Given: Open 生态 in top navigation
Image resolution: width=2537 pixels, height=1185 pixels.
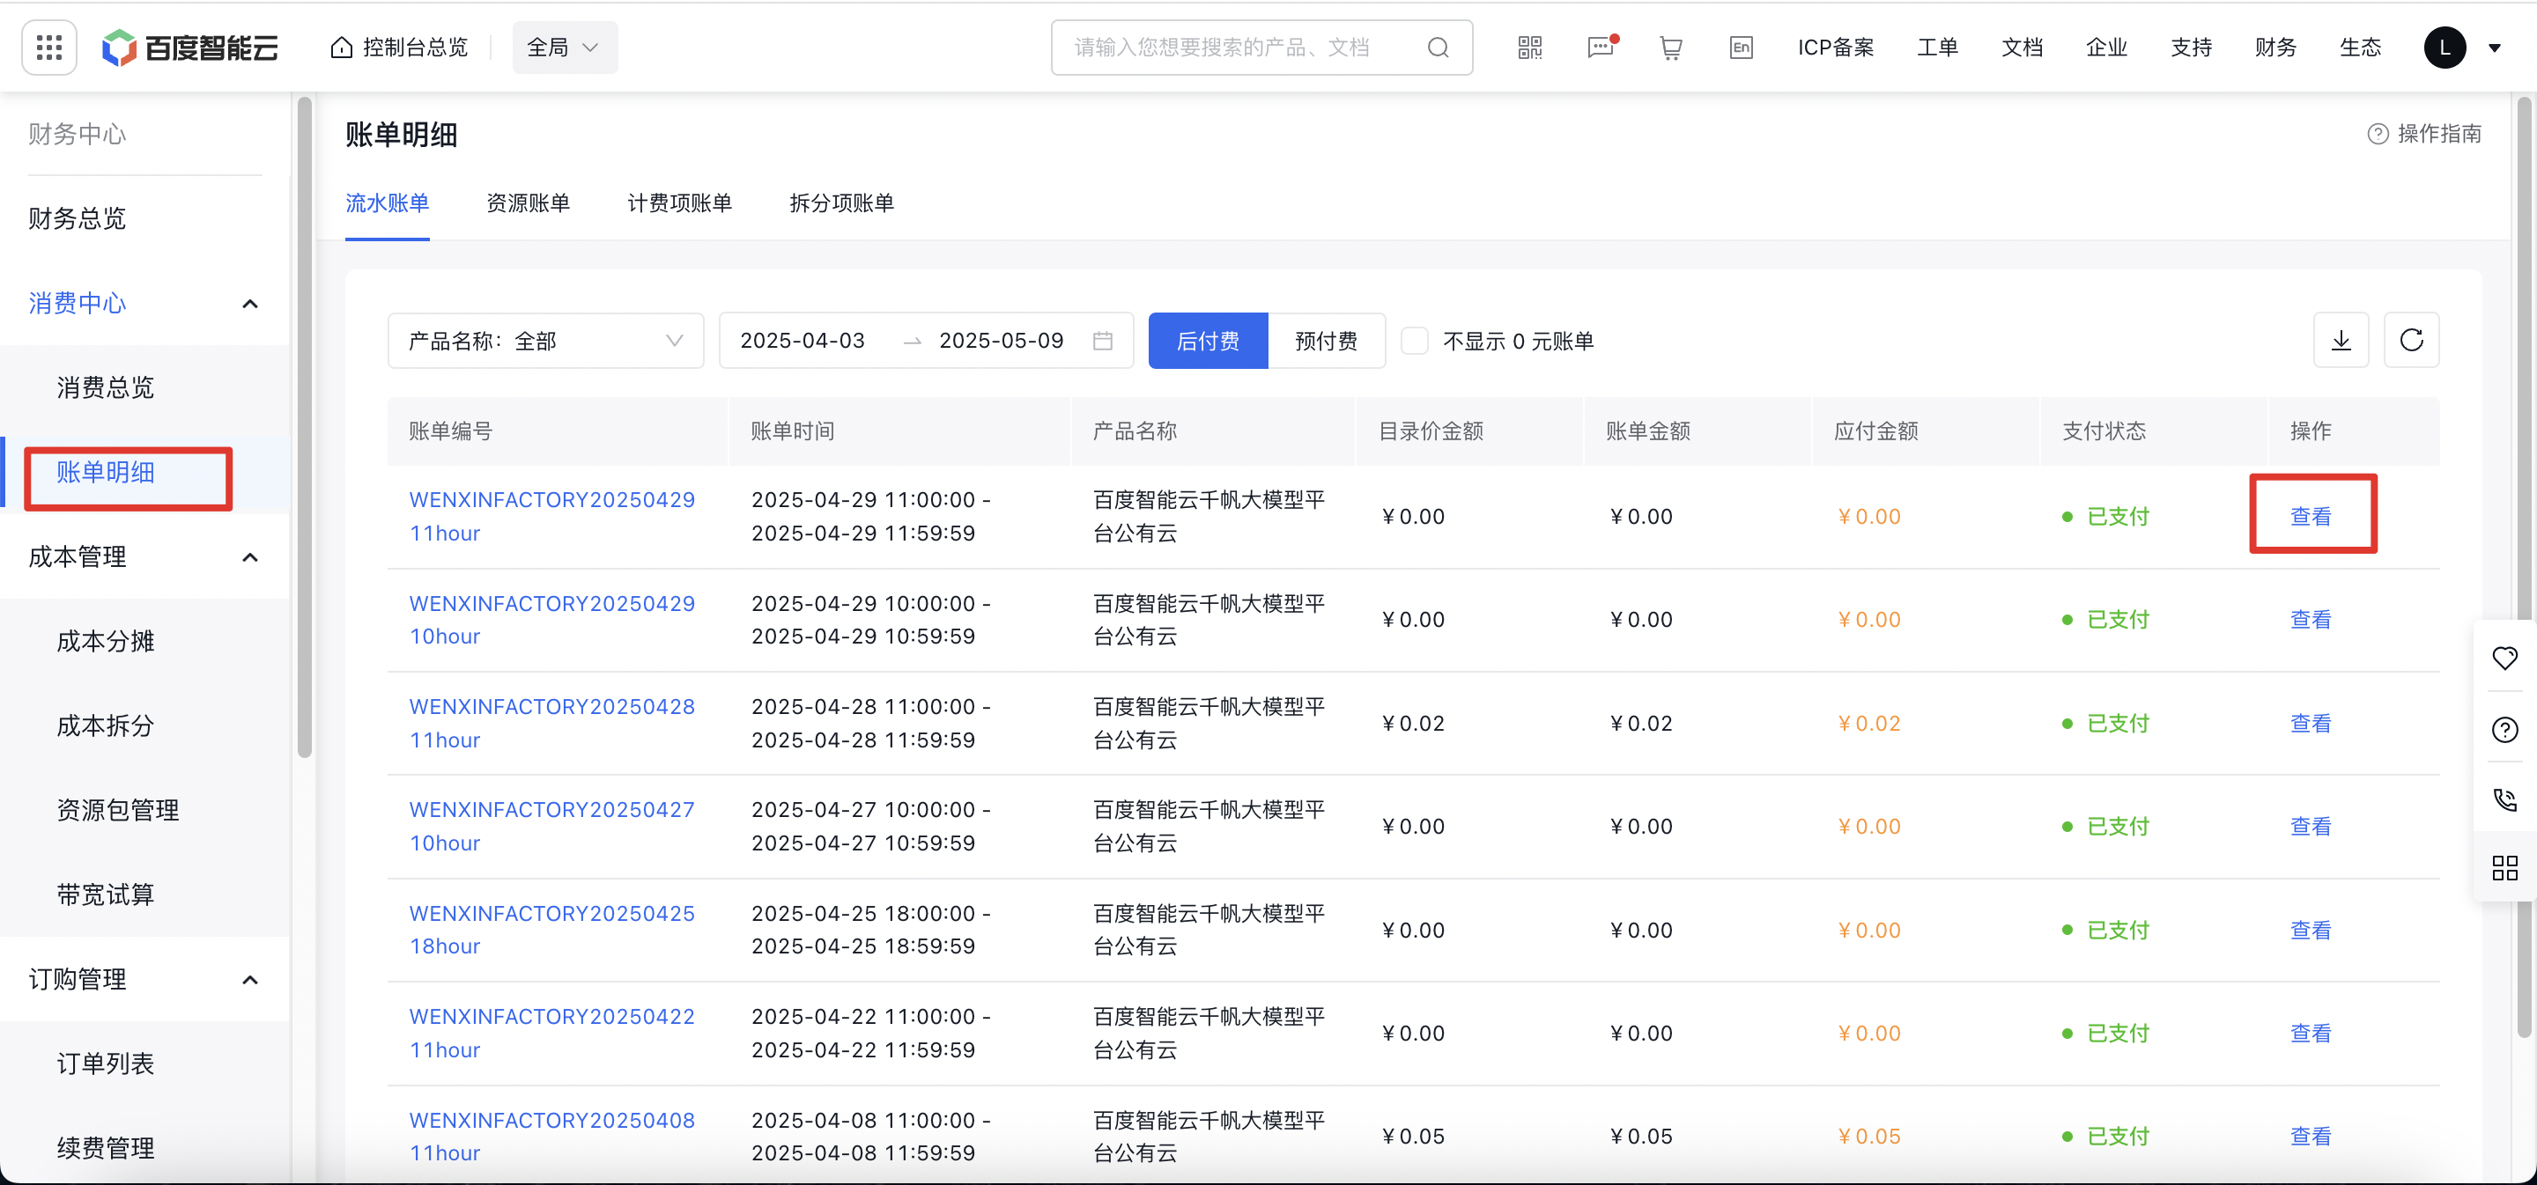Looking at the screenshot, I should (2361, 48).
